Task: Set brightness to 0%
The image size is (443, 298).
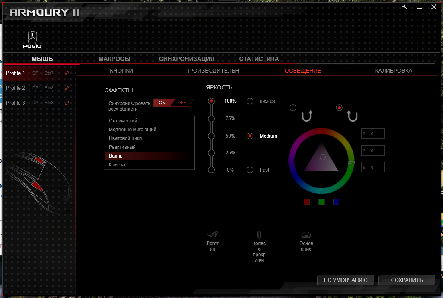Action: point(211,170)
